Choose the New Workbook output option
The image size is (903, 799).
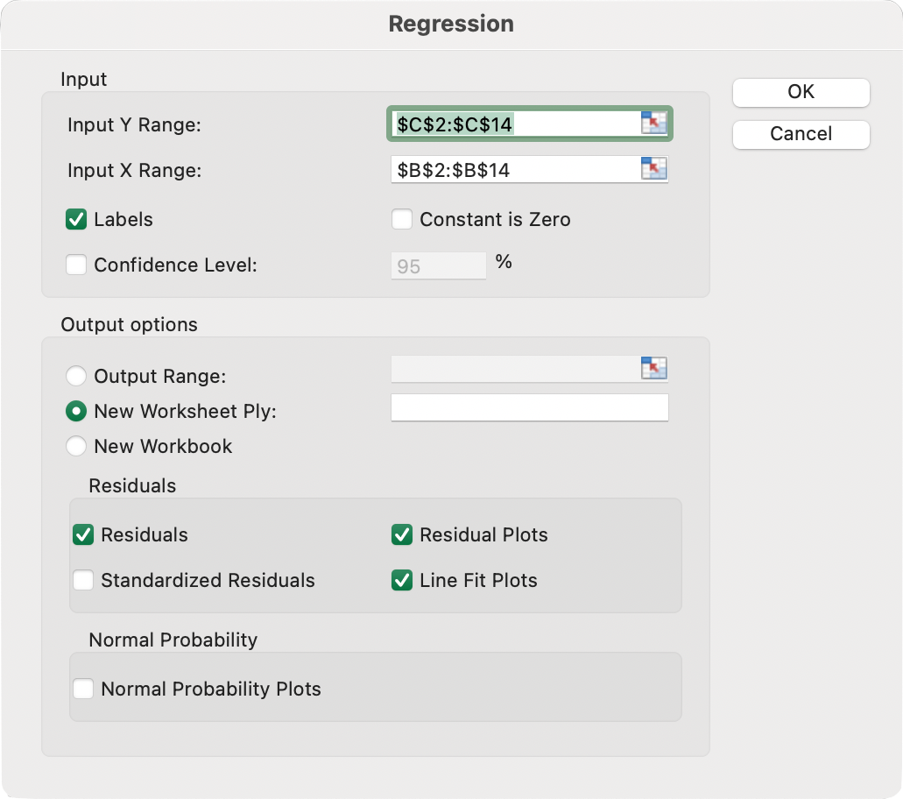click(x=76, y=446)
